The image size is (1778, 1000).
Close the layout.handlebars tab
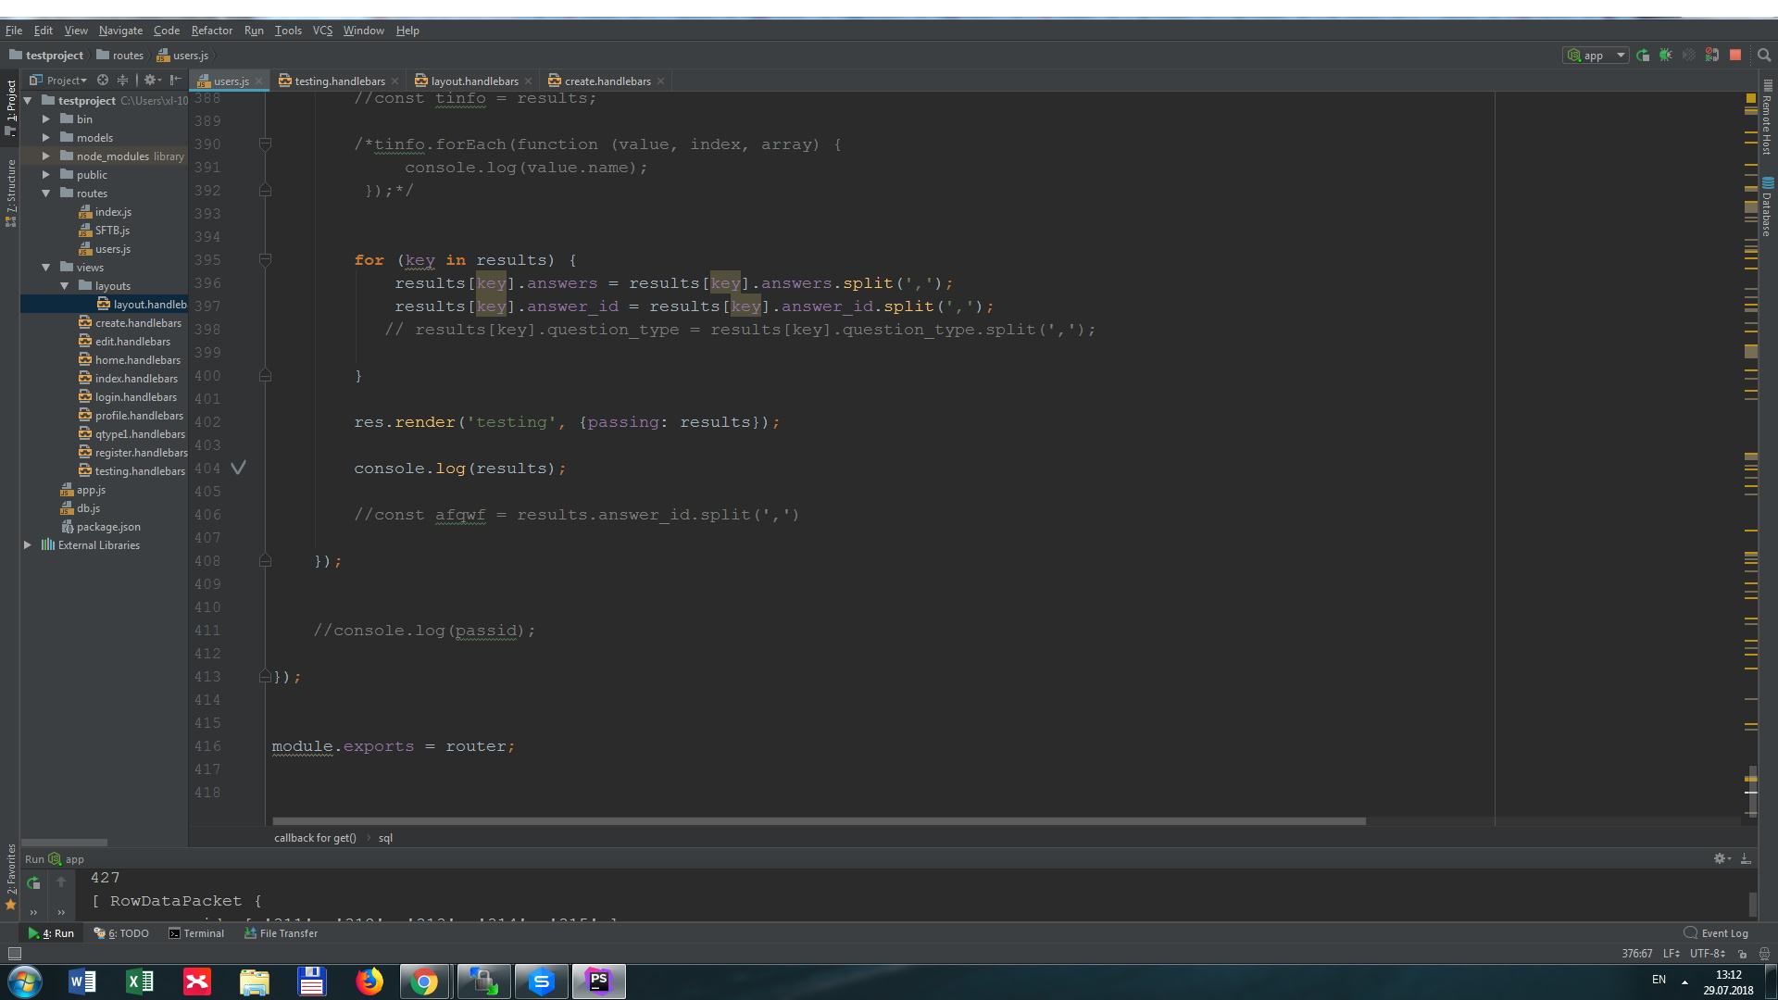(529, 81)
